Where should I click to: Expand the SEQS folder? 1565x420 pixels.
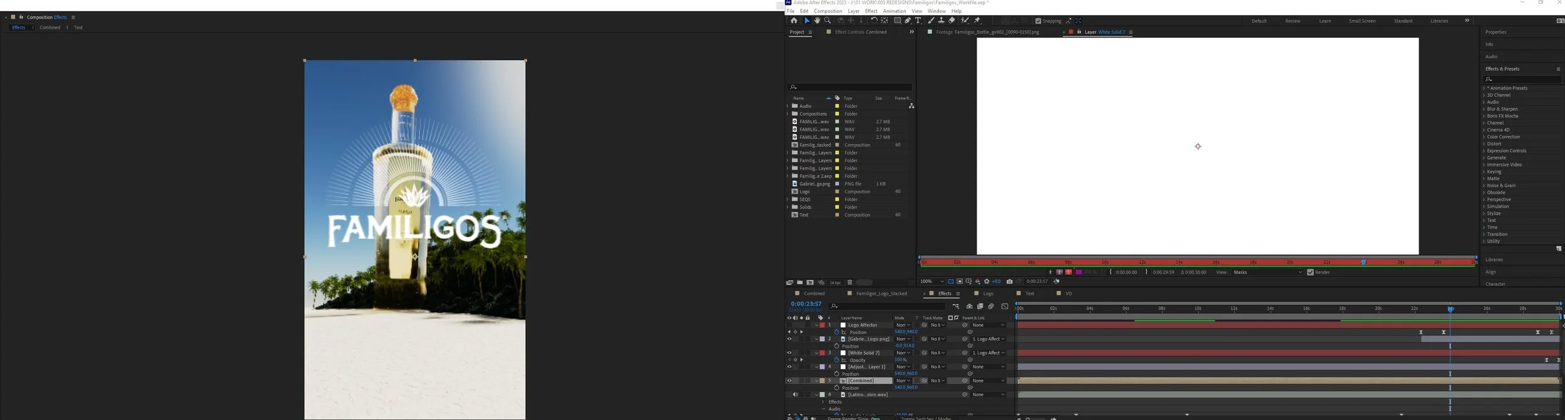[788, 200]
